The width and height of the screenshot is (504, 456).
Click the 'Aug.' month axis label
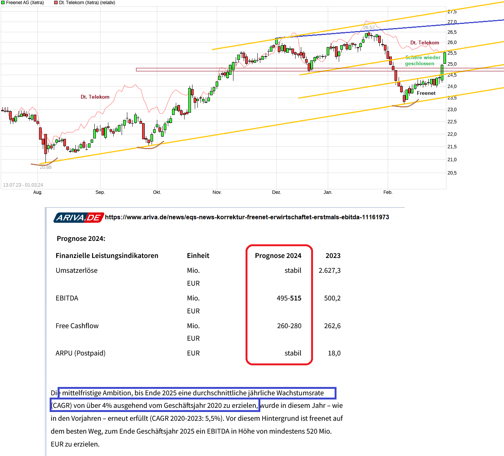[38, 192]
